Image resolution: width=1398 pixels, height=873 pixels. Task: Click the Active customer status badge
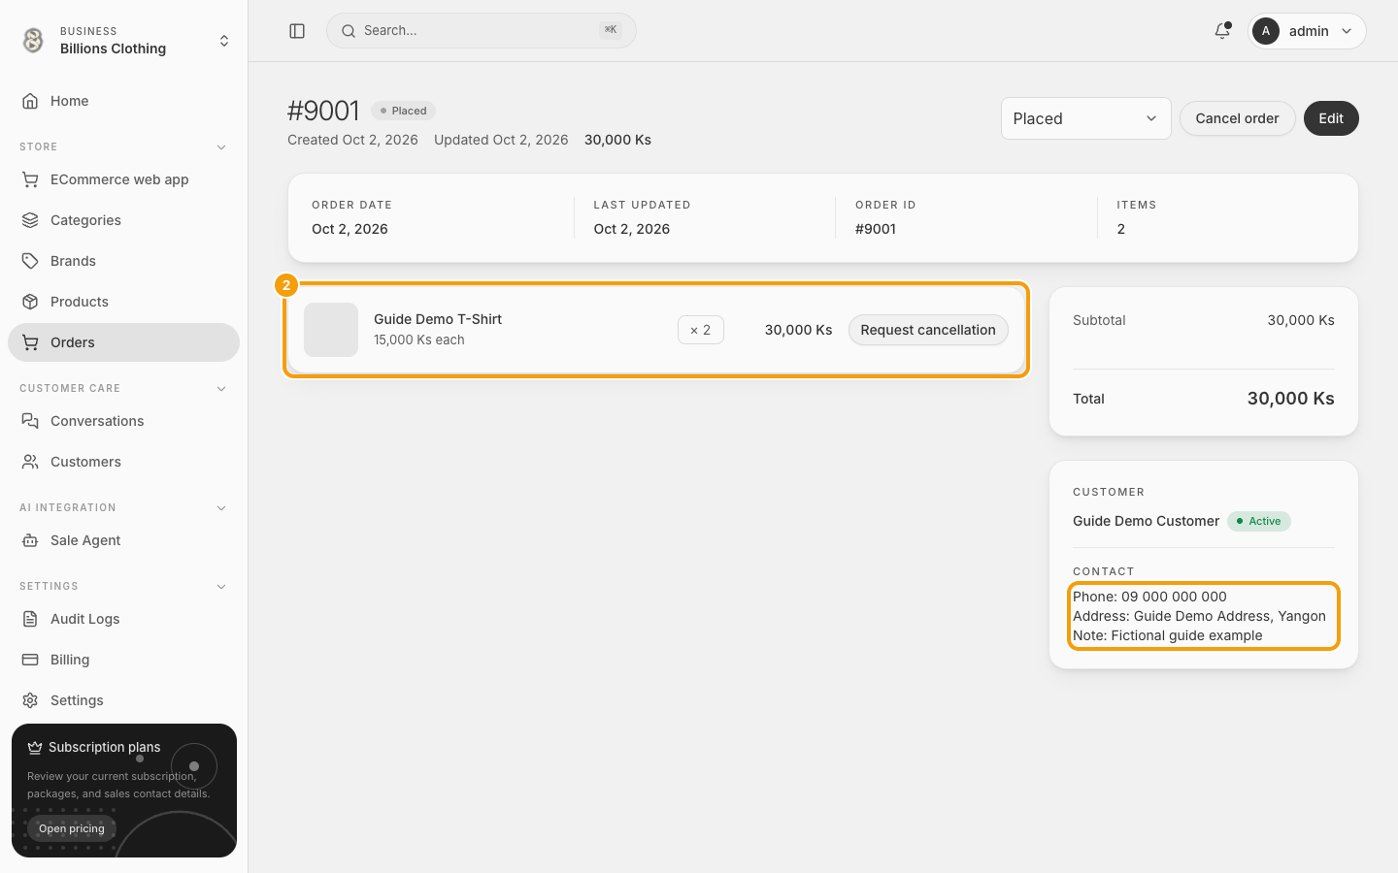pos(1258,521)
